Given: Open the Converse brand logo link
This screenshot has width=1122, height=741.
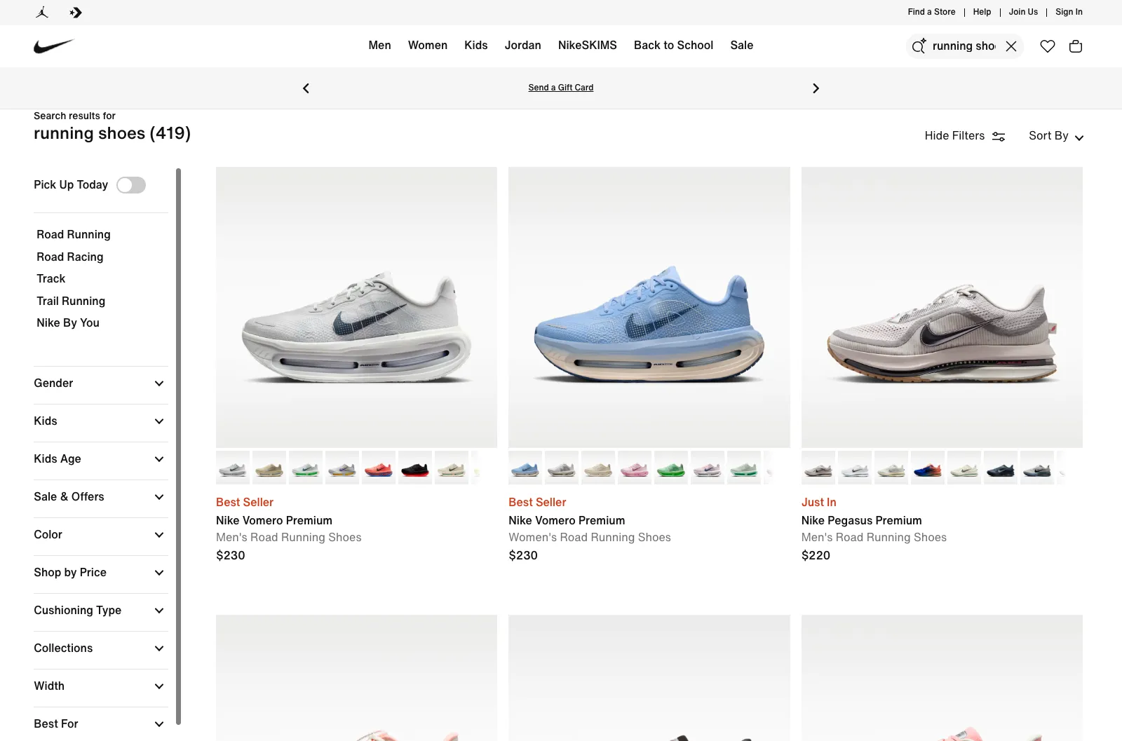Looking at the screenshot, I should coord(76,12).
